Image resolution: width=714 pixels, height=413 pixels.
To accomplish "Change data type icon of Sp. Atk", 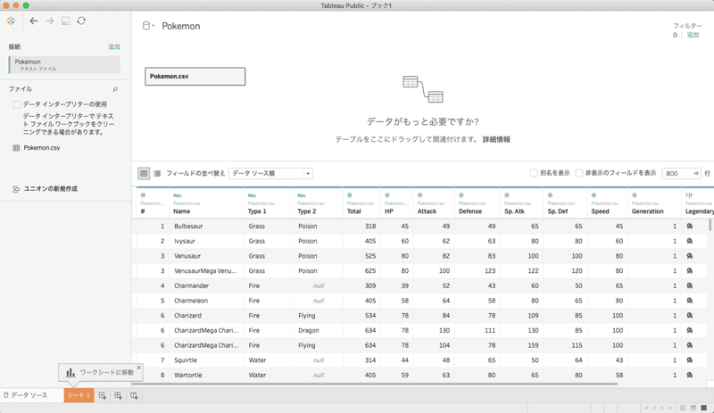I will tap(507, 194).
